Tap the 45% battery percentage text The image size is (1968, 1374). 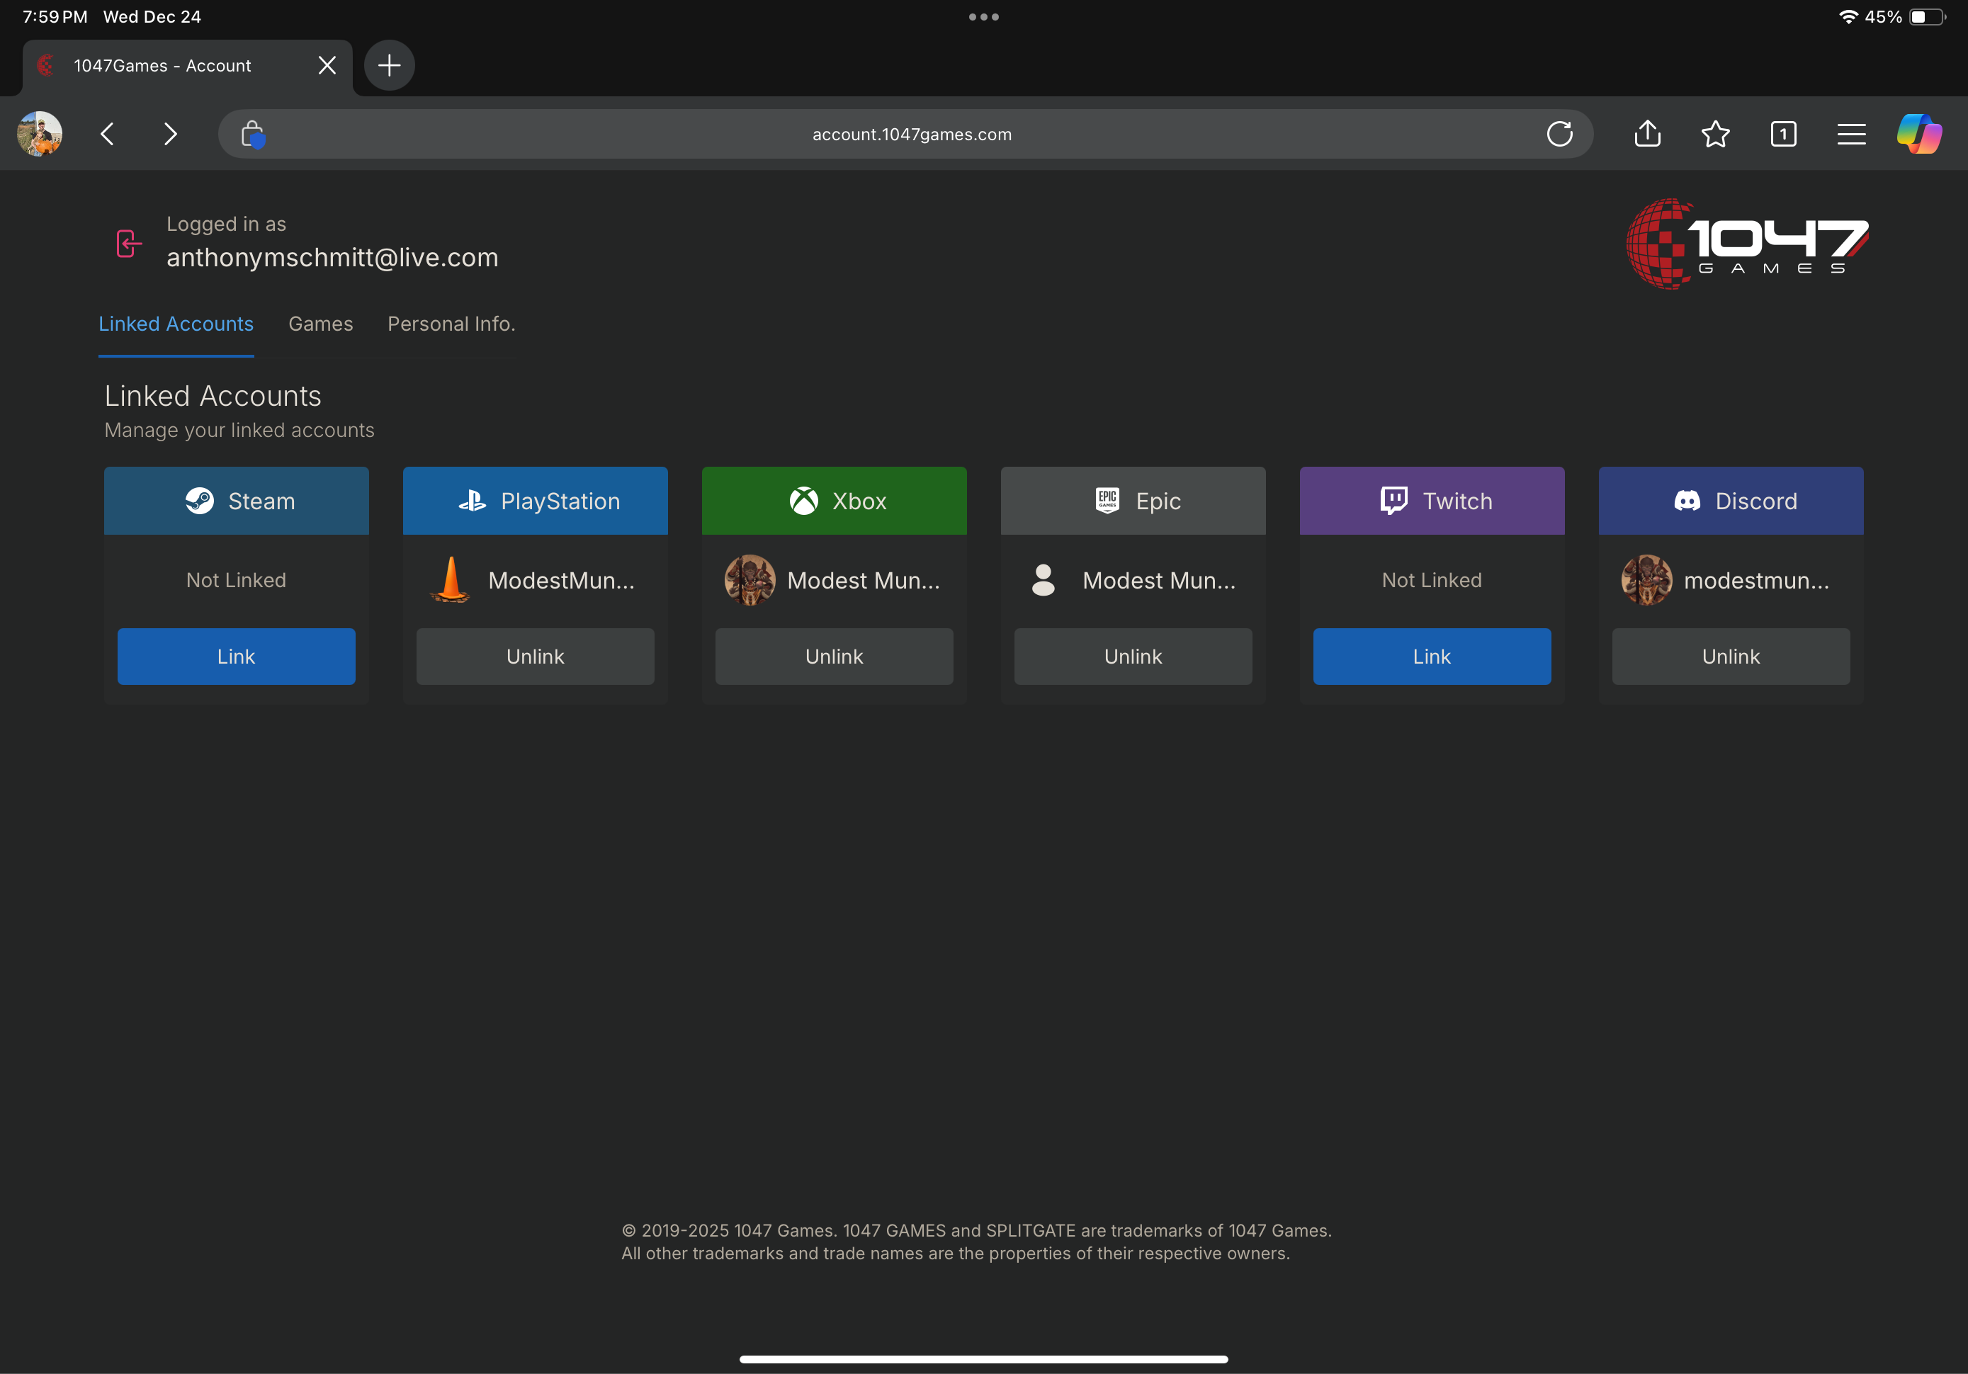[1883, 16]
